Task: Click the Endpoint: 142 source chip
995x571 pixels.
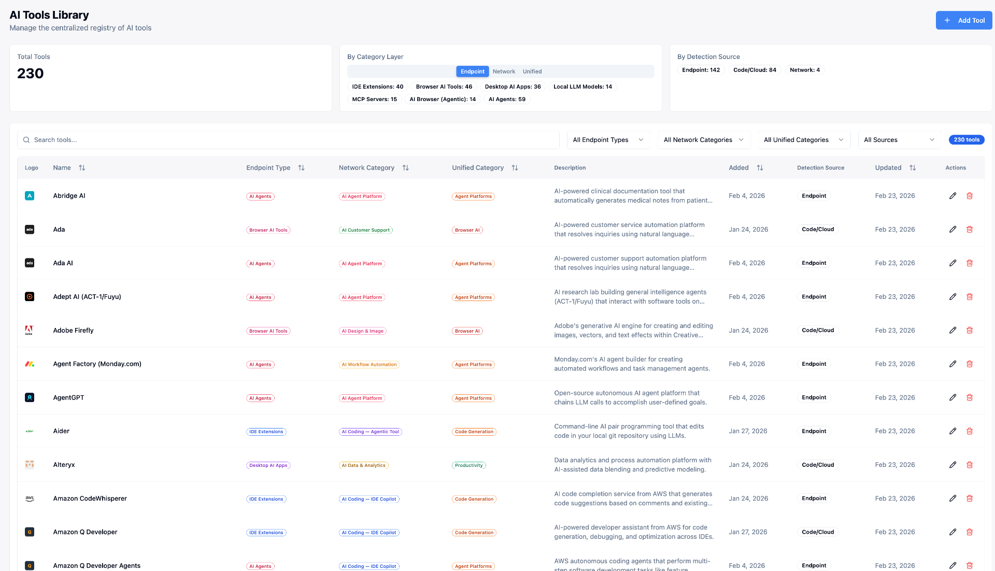Action: coord(701,70)
